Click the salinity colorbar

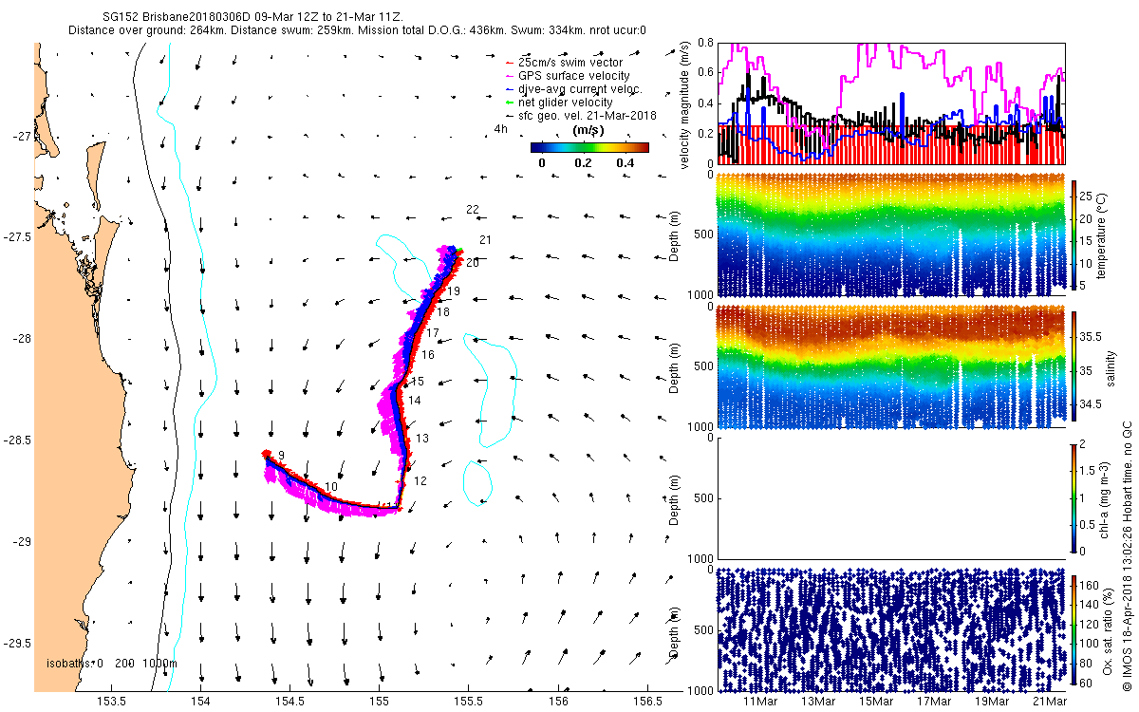tap(1074, 367)
